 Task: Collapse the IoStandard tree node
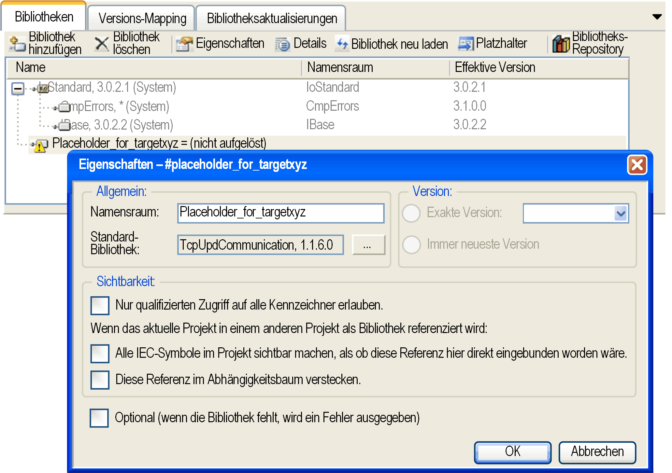pos(18,88)
